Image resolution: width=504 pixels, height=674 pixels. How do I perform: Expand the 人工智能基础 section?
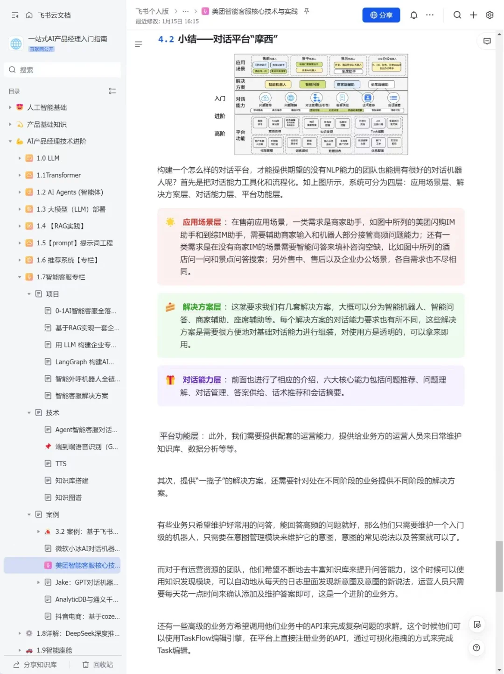point(10,107)
